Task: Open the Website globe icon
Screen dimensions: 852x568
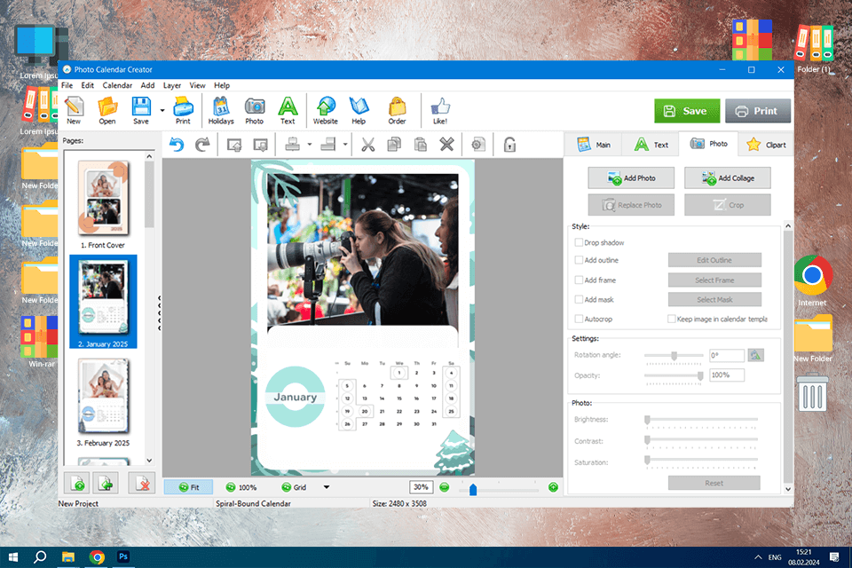Action: click(326, 110)
